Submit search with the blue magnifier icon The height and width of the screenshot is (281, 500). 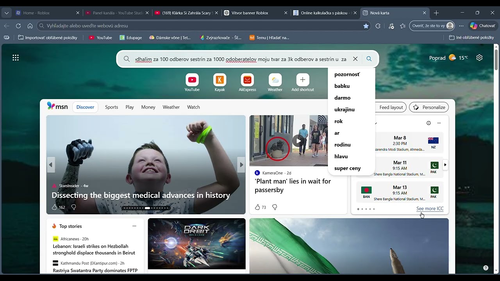pos(369,59)
